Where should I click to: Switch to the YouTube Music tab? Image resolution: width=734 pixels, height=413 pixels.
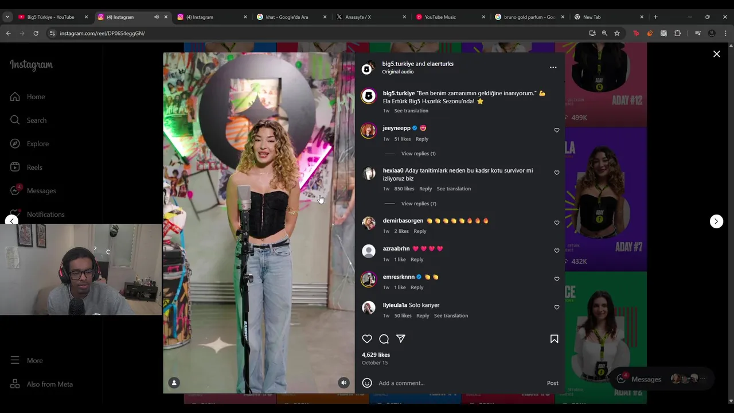[x=440, y=17]
